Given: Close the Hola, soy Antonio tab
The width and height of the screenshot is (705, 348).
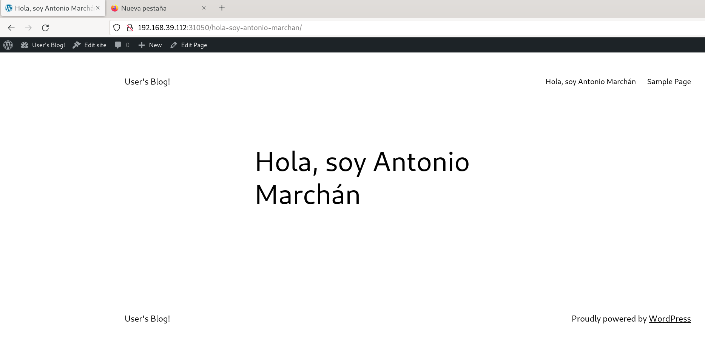Looking at the screenshot, I should click(x=98, y=8).
